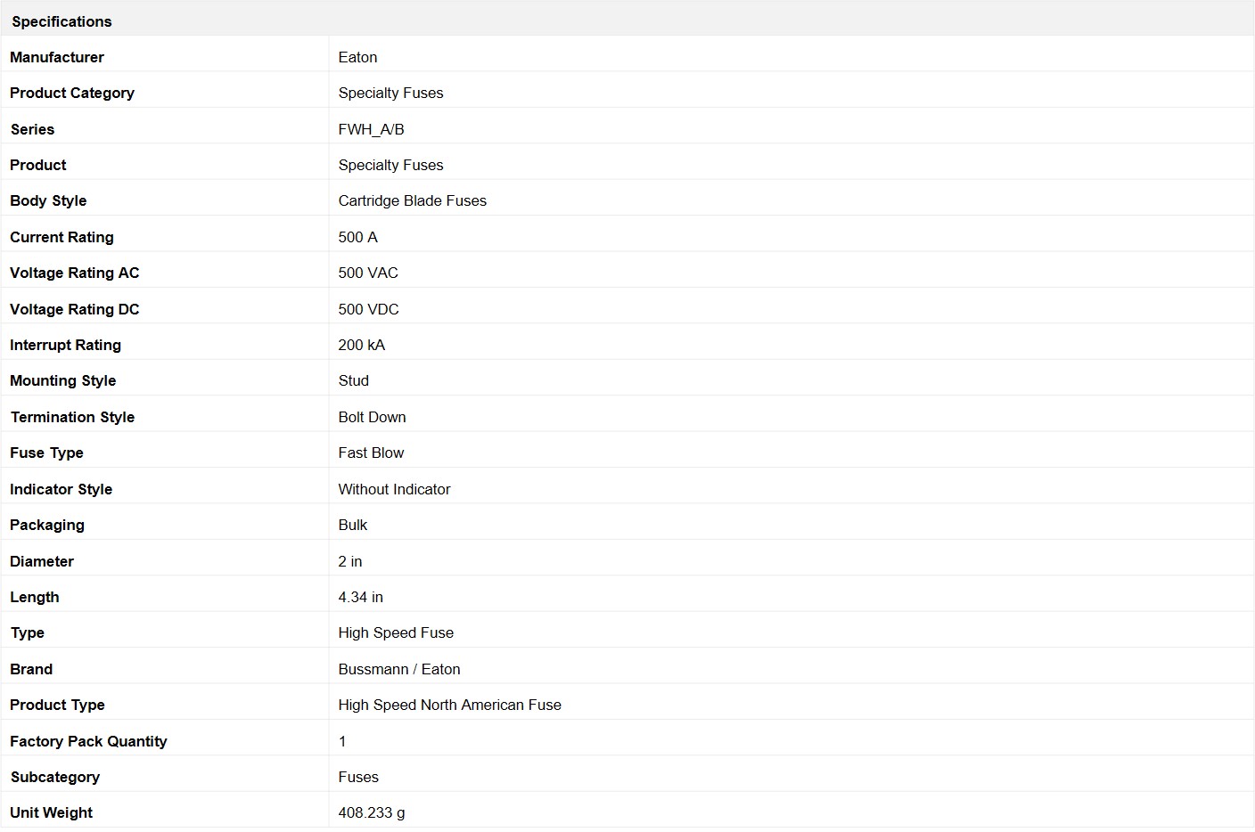This screenshot has width=1255, height=832.
Task: Click the Factory Pack Quantity label
Action: coord(88,741)
